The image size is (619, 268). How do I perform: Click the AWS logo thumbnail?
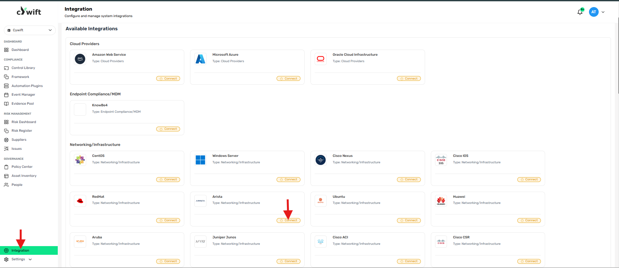coord(80,59)
